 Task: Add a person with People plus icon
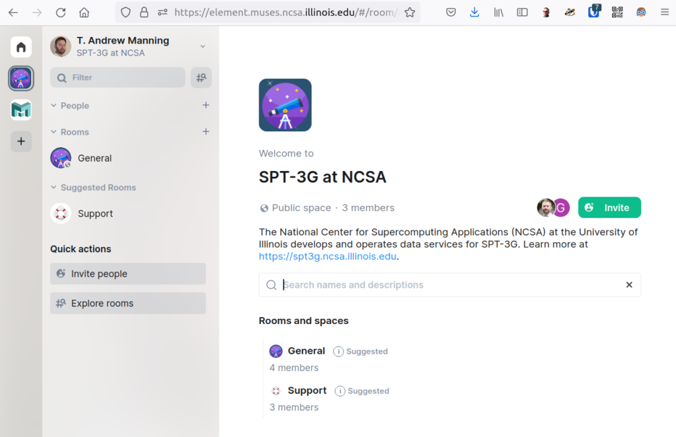pyautogui.click(x=206, y=105)
